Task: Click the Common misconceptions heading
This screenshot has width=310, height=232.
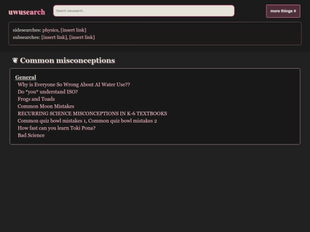Action: [x=67, y=60]
